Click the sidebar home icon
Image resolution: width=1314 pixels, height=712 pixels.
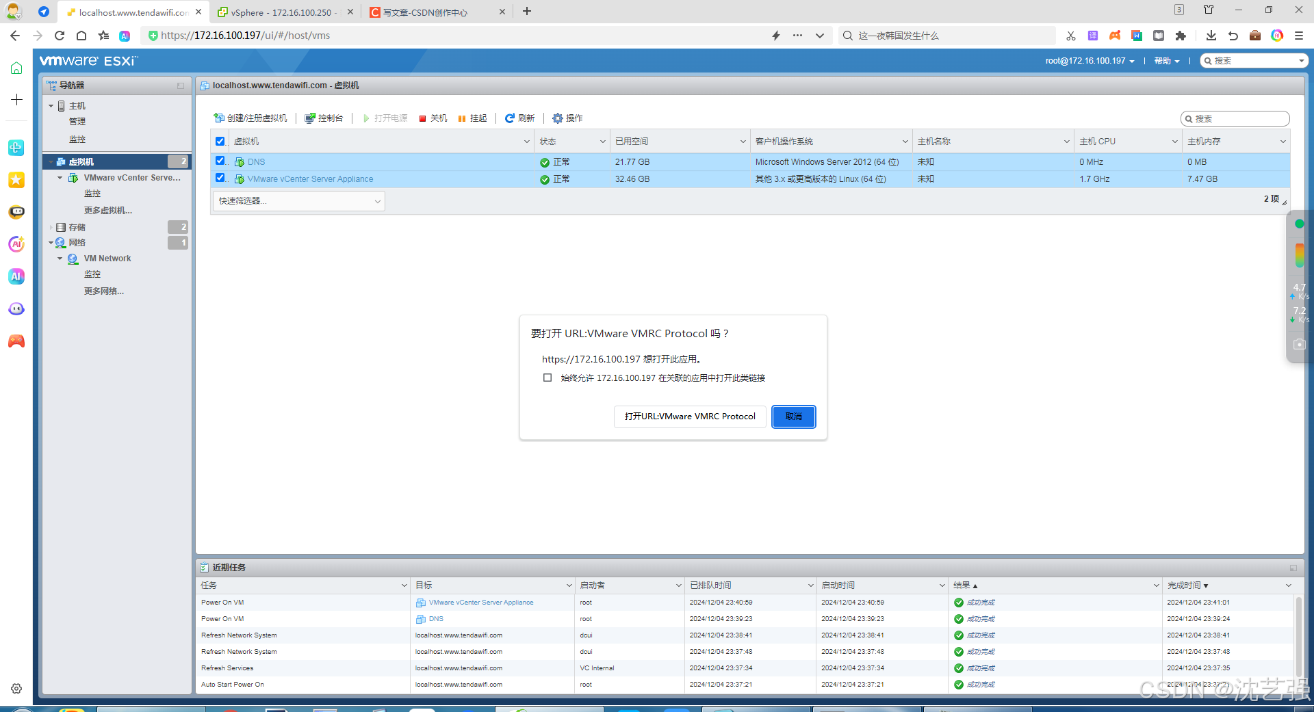pyautogui.click(x=16, y=68)
